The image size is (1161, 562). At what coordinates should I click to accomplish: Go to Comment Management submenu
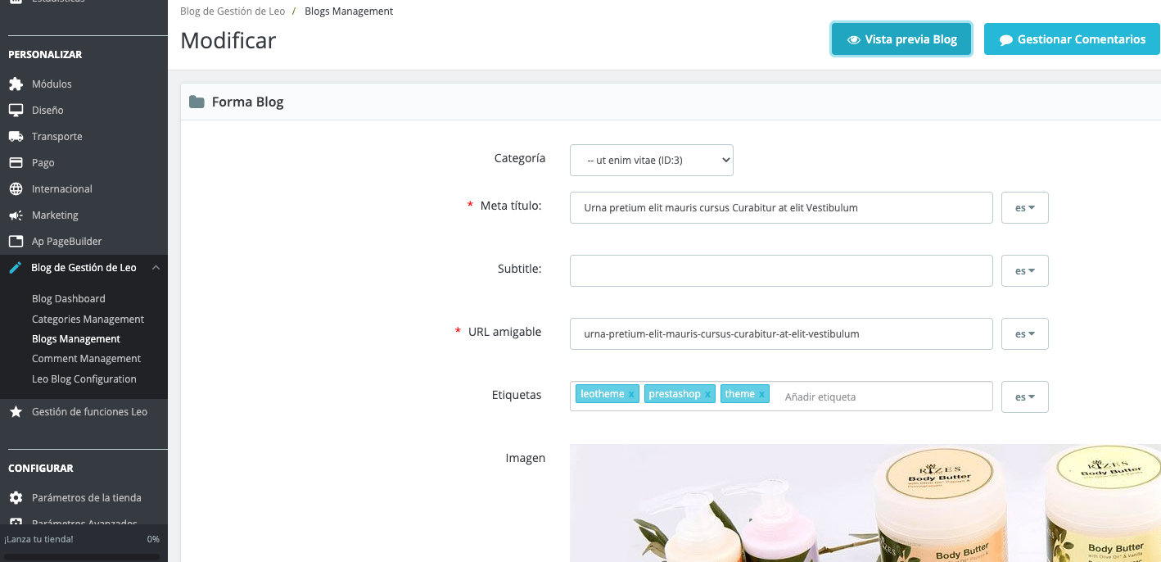pyautogui.click(x=86, y=359)
